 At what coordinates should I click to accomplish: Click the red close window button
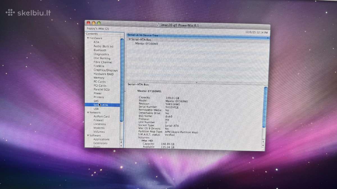88,23
